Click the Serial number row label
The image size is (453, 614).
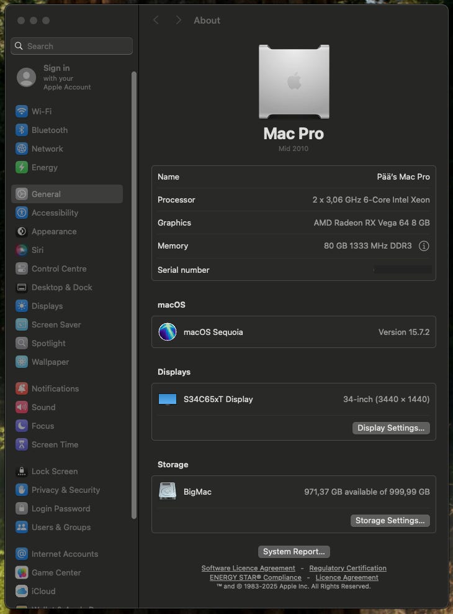183,270
